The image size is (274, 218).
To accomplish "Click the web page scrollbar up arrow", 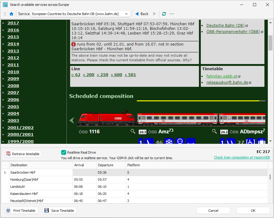I will coord(270,23).
